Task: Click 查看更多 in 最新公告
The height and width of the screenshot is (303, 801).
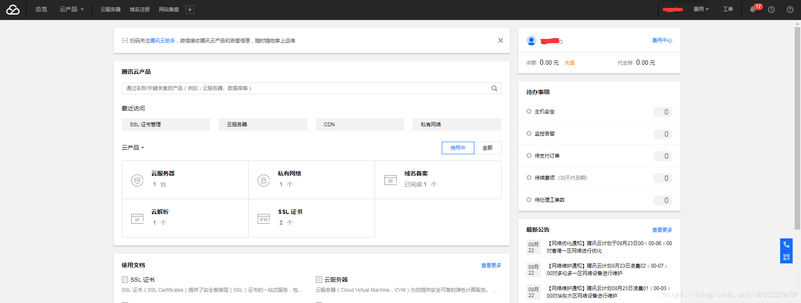Action: coord(662,230)
